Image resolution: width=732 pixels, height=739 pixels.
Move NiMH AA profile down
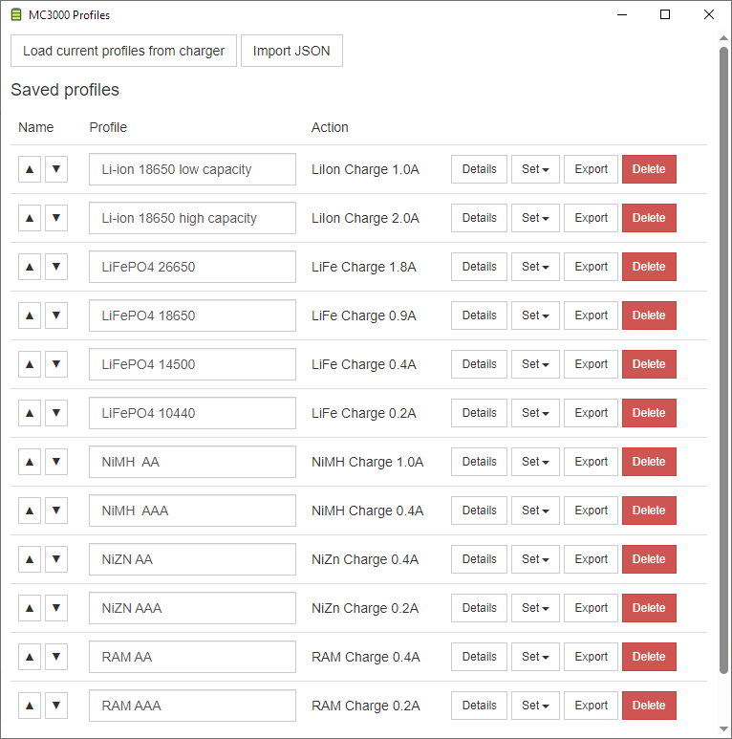pos(56,462)
